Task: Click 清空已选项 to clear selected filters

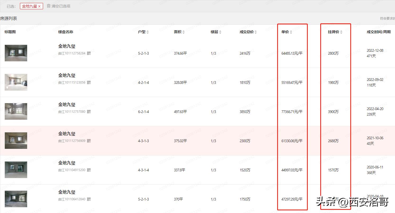Action: (x=59, y=6)
